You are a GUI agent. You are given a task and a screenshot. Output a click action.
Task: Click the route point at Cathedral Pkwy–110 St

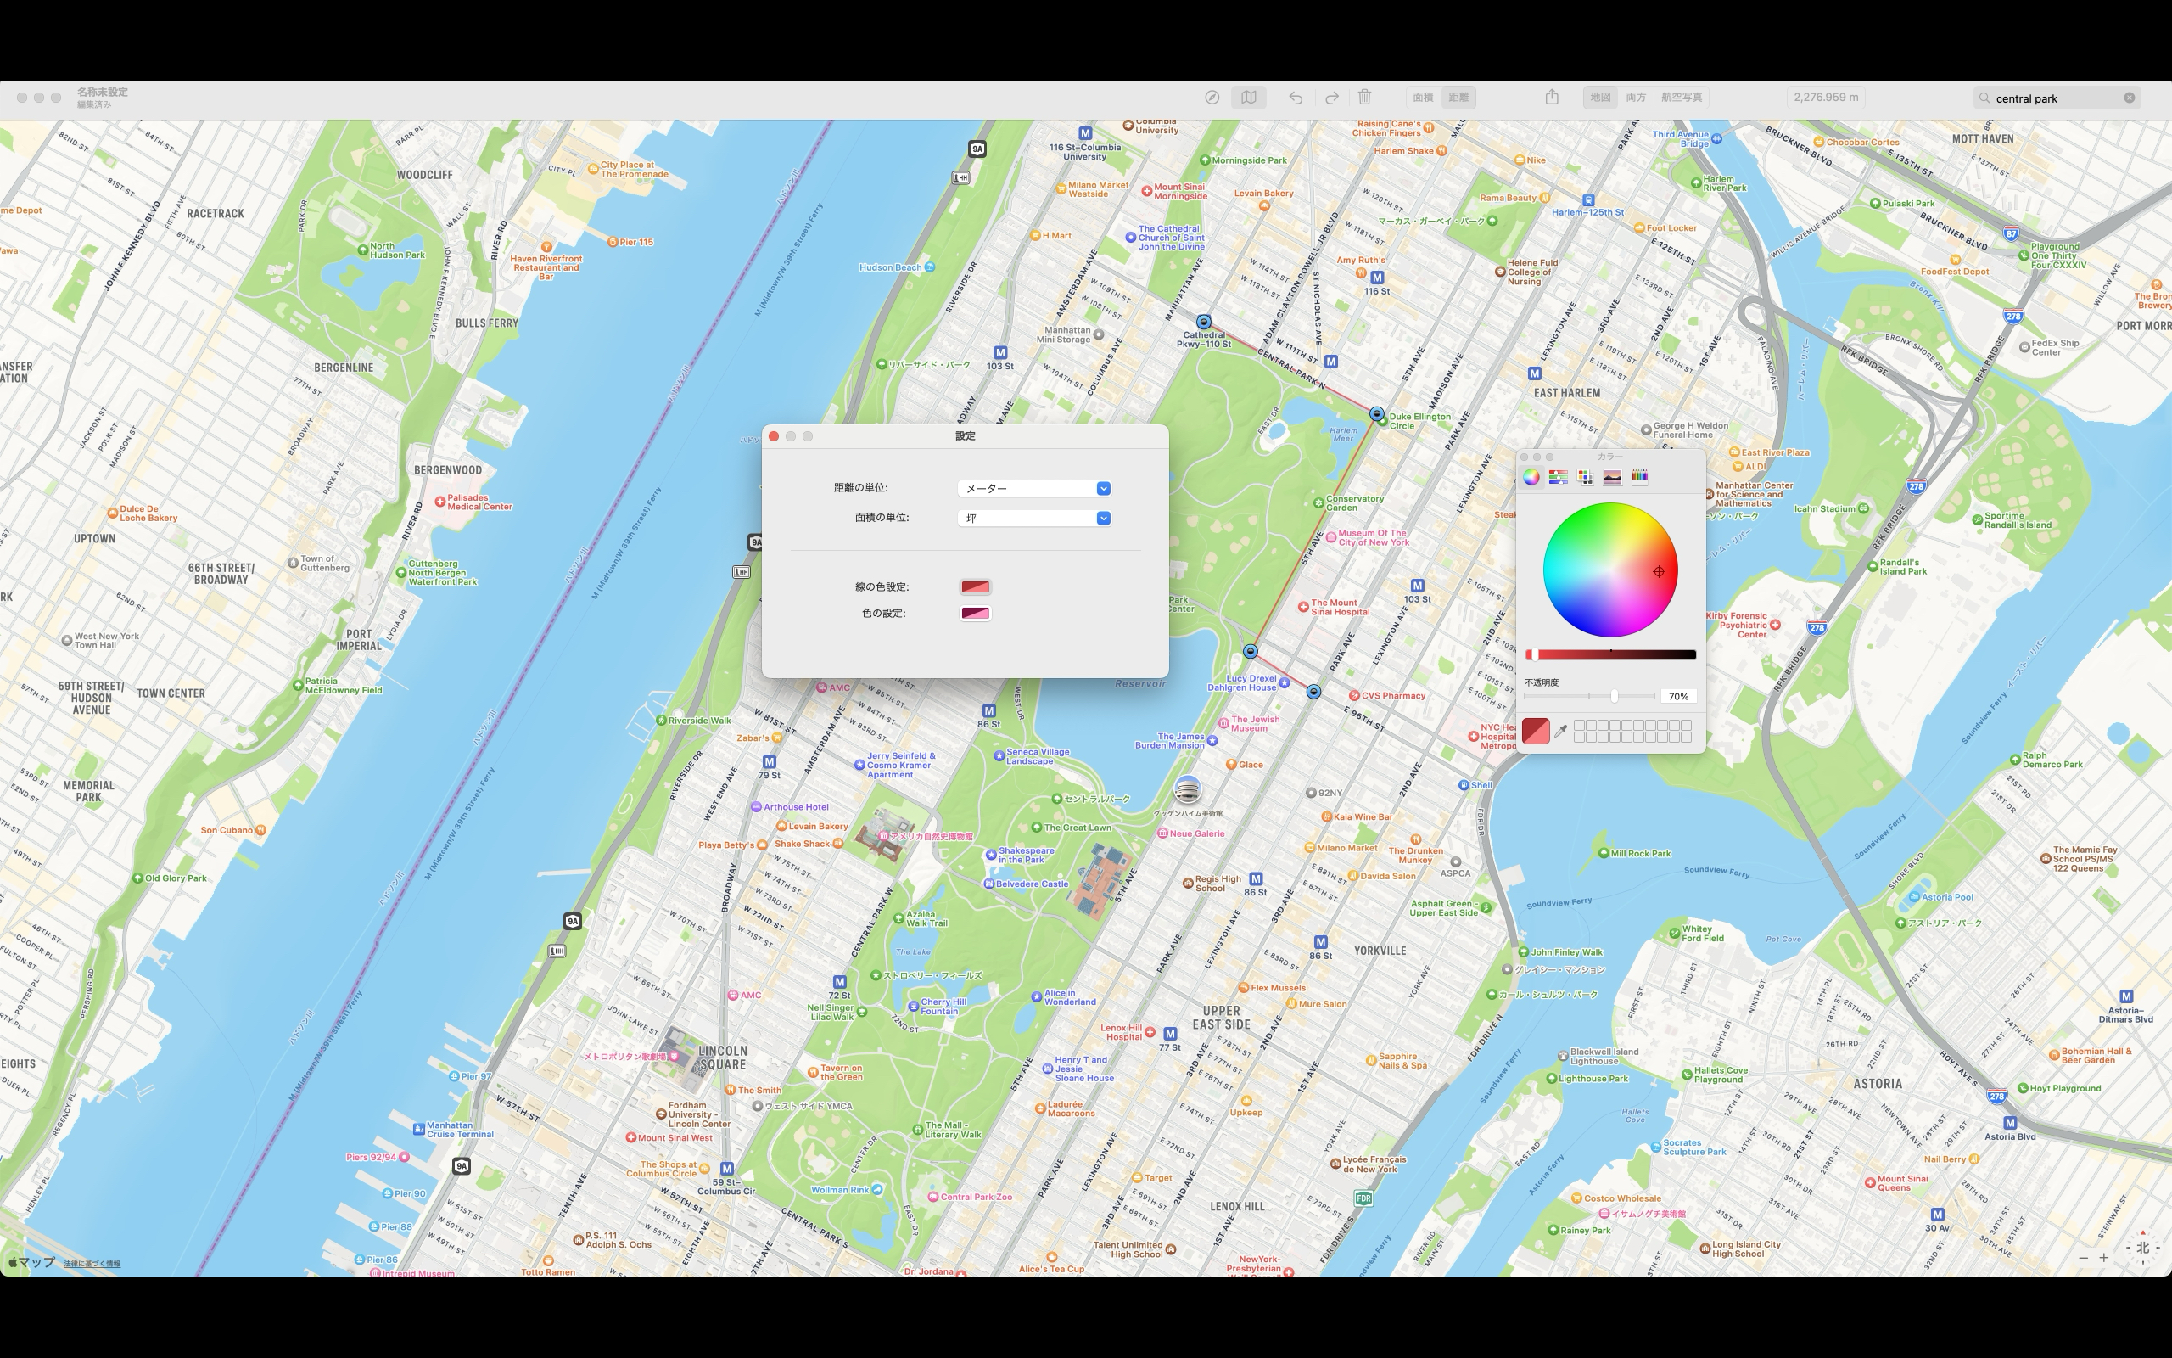click(1204, 322)
